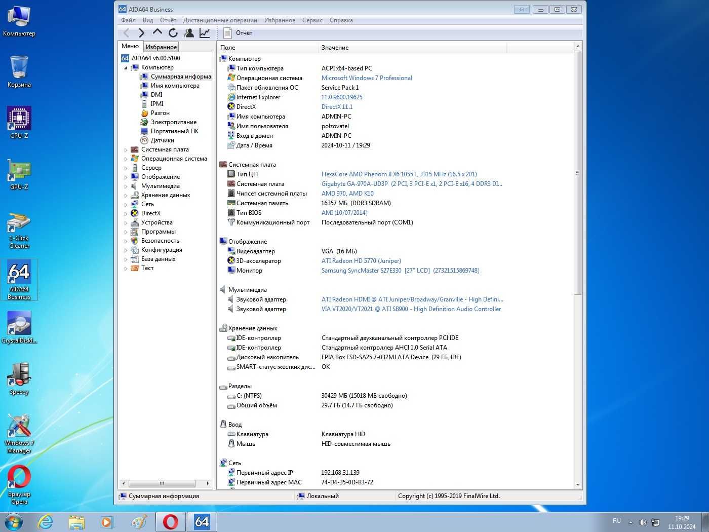The image size is (709, 532).
Task: Open the Windows 7 Manager desktop icon
Action: tap(19, 434)
